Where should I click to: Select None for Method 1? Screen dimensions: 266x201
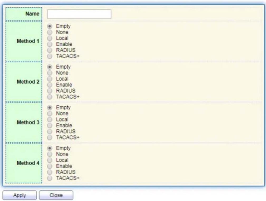pos(50,32)
